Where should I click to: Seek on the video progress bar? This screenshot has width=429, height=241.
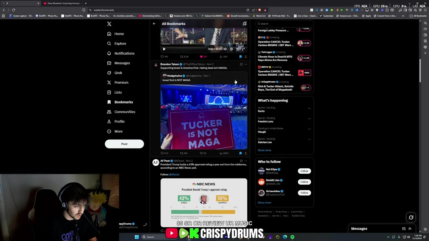point(204,44)
